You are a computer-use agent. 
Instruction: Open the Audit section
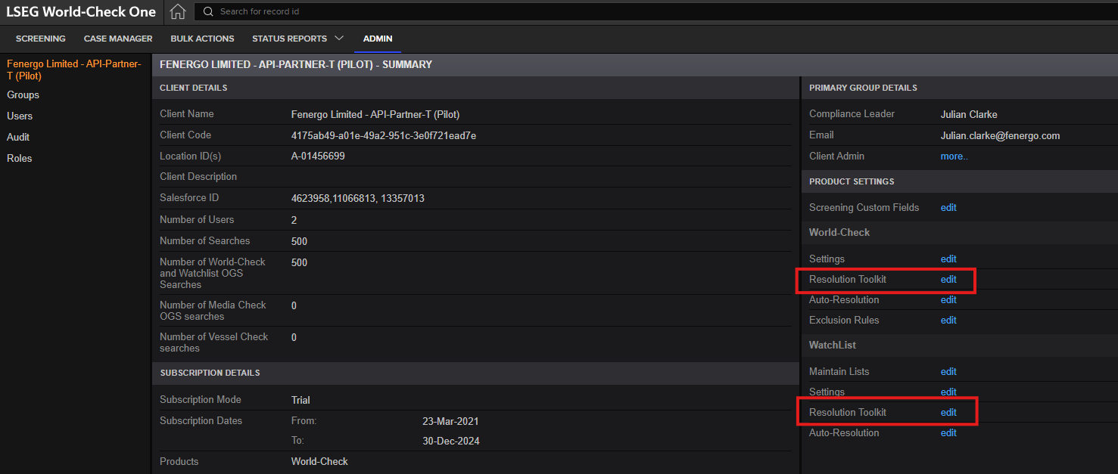[x=19, y=137]
